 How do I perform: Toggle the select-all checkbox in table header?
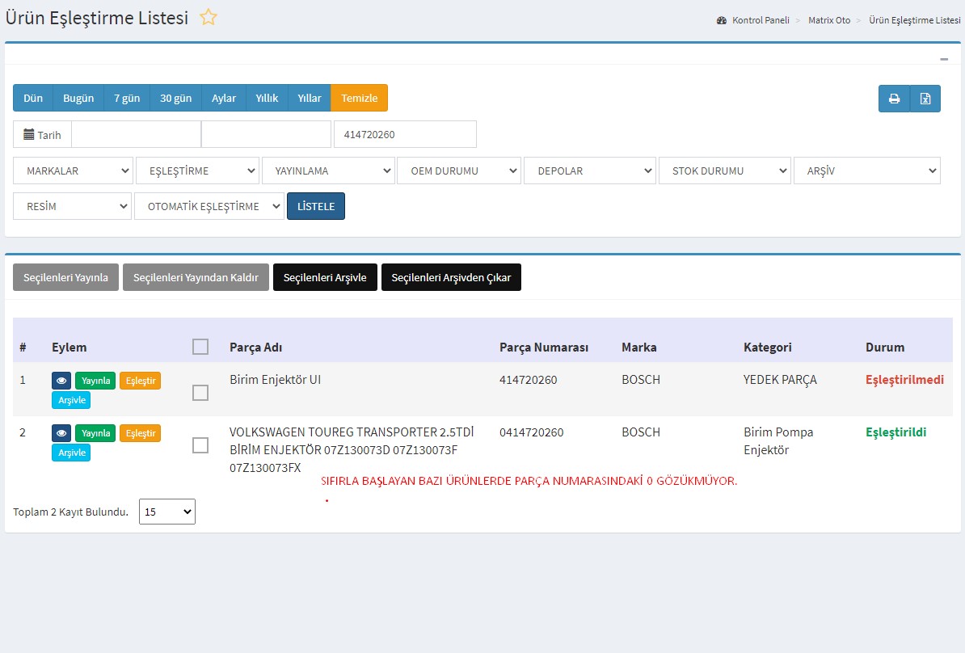click(200, 347)
